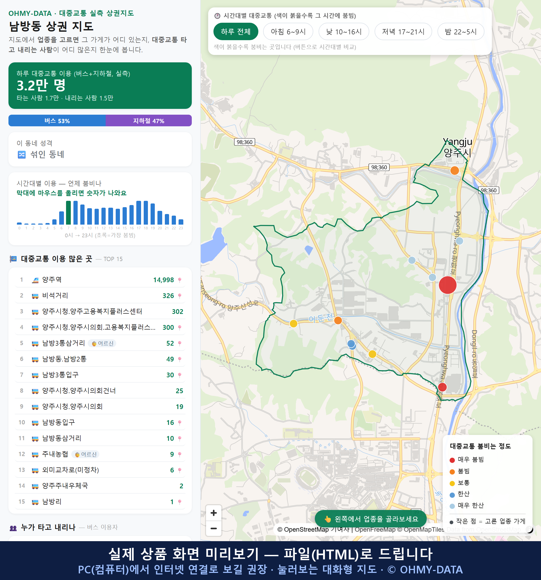Click the map pin in 남방동.남방2통 row

point(180,359)
